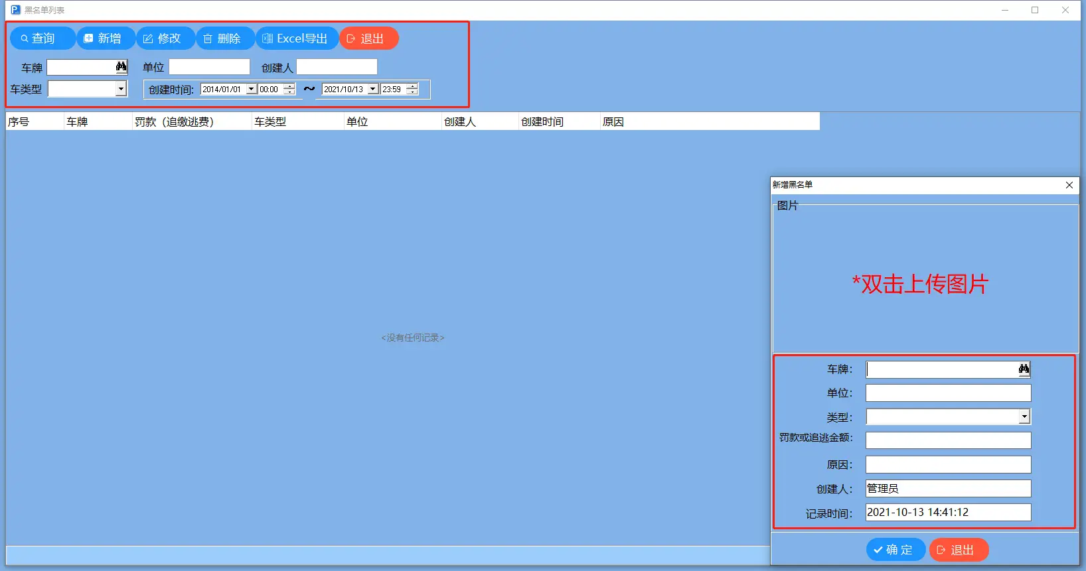Export the list with Excel导出

297,38
